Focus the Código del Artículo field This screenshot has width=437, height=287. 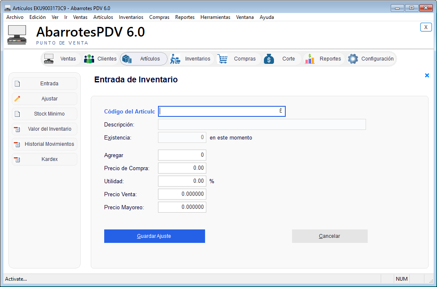(x=222, y=111)
